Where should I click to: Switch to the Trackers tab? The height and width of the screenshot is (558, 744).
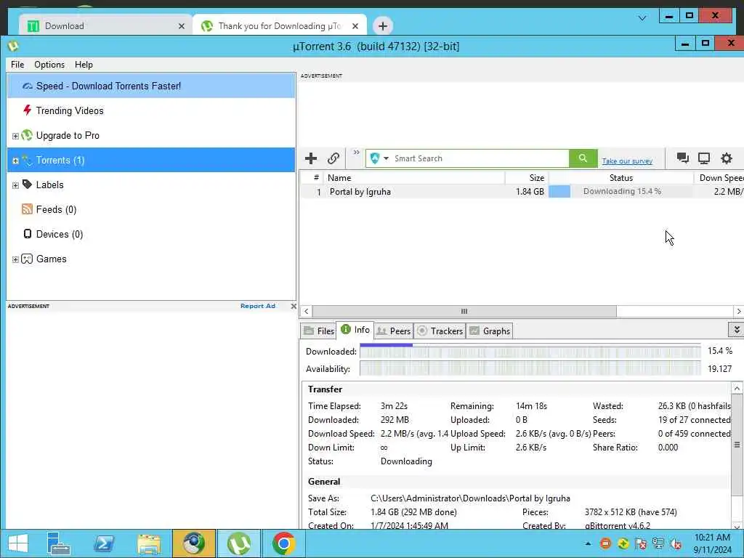440,331
